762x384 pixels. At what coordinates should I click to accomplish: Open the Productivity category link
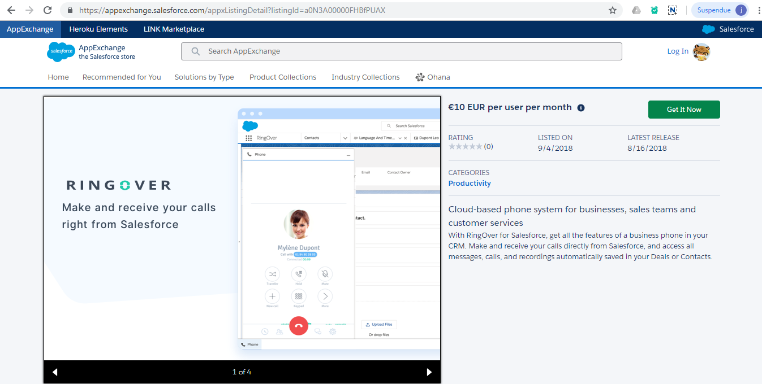point(470,184)
